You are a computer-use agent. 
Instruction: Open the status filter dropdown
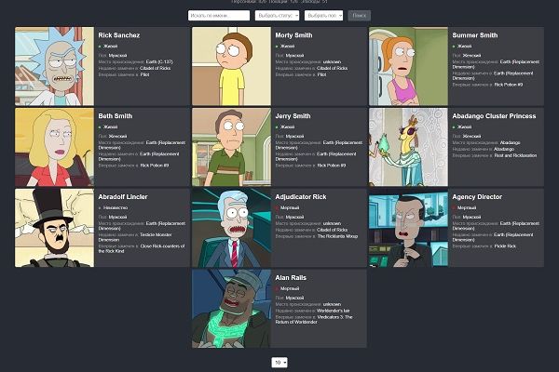click(277, 16)
